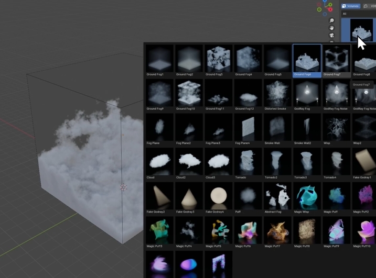
Task: Select the Ground Fog2 preset
Action: point(189,61)
